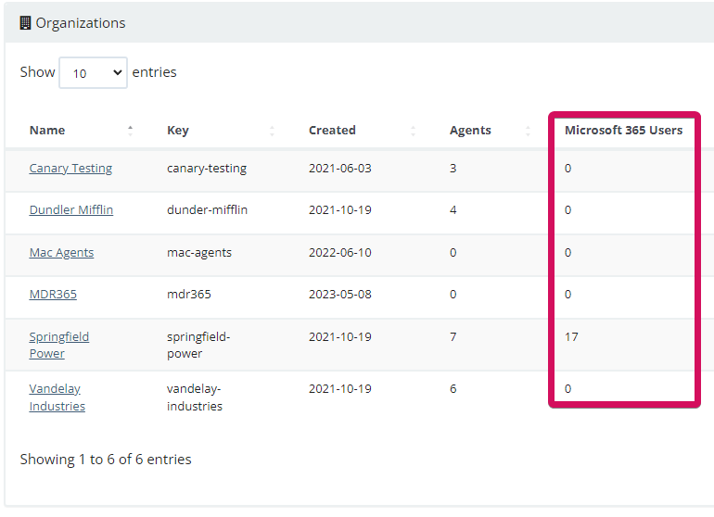
Task: Open the Dundler Mifflin organization
Action: (x=71, y=209)
